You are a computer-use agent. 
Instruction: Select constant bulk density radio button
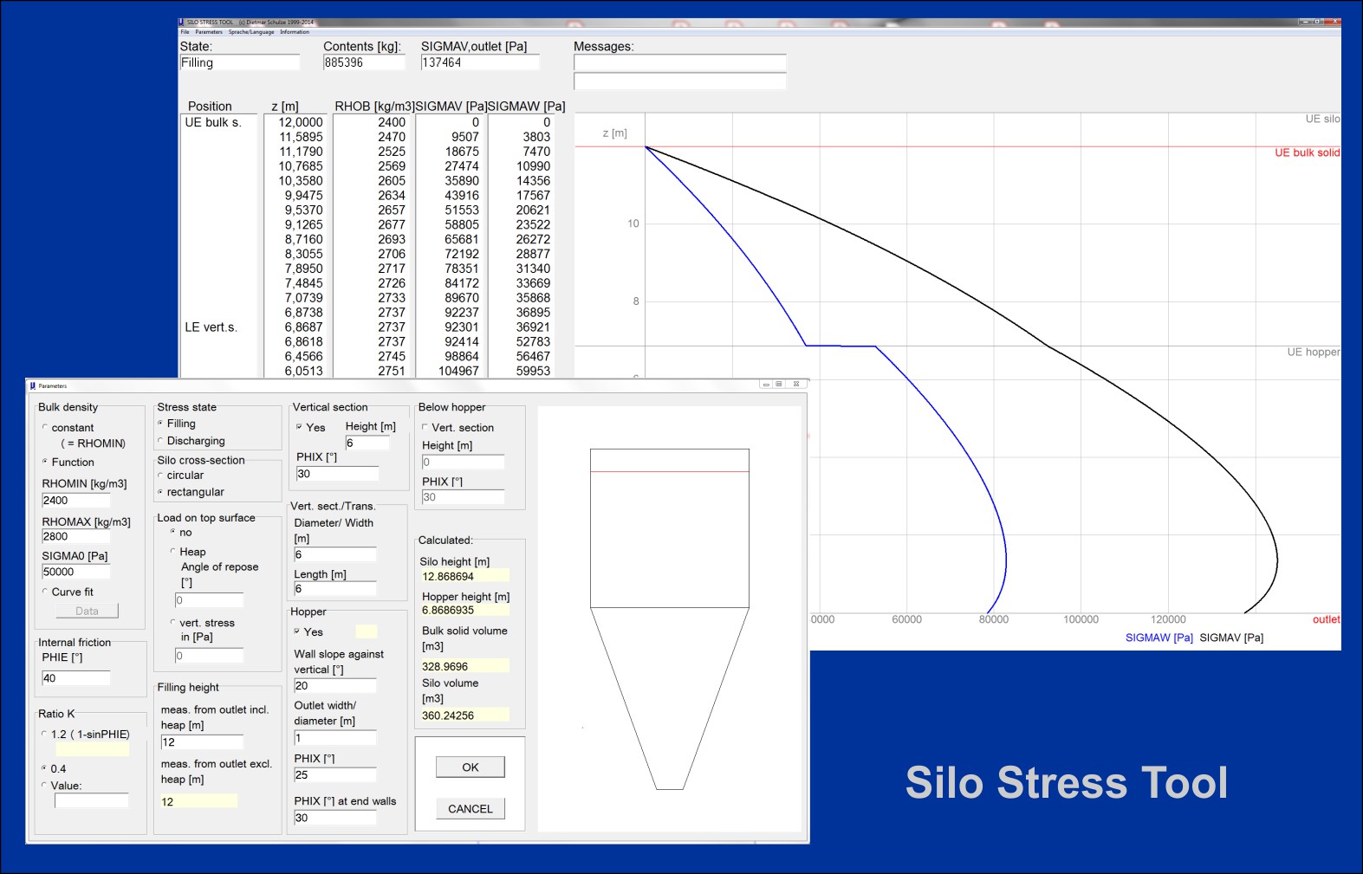click(x=45, y=427)
